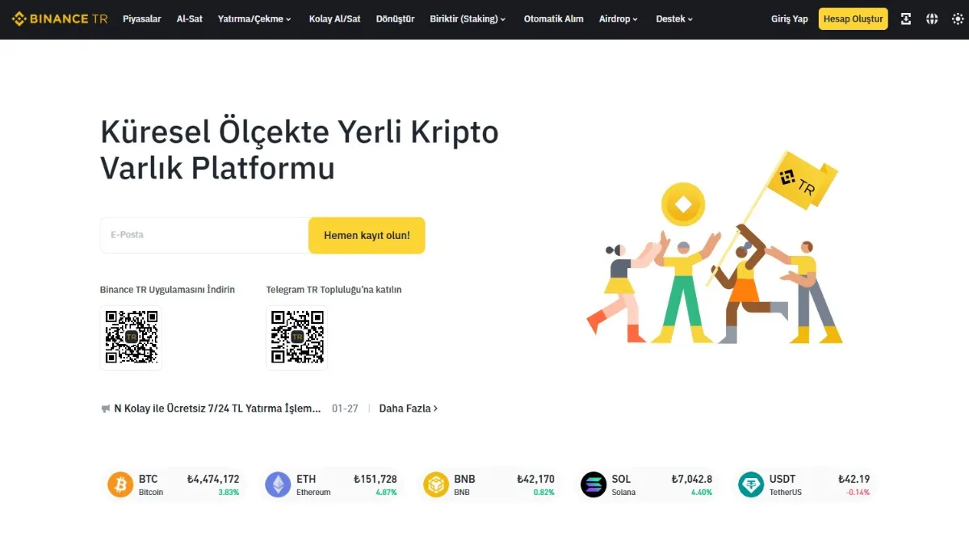
Task: Open the Al-Sat menu item
Action: pyautogui.click(x=189, y=19)
